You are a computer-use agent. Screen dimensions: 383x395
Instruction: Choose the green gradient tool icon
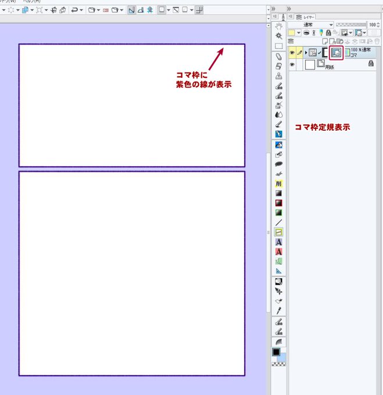(279, 213)
